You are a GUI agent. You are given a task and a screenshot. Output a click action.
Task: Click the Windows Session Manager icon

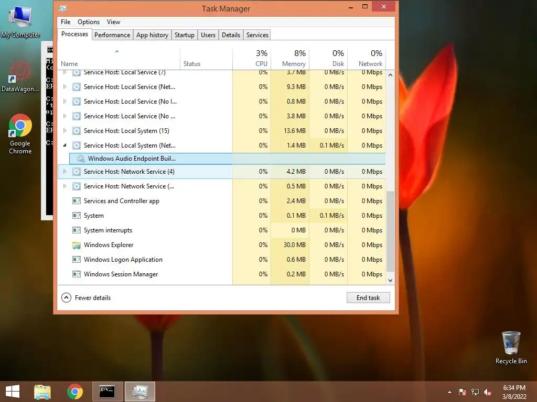pos(77,274)
